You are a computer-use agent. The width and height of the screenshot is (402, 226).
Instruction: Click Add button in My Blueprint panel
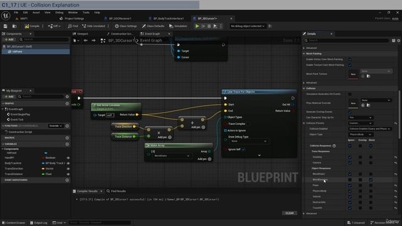9,97
